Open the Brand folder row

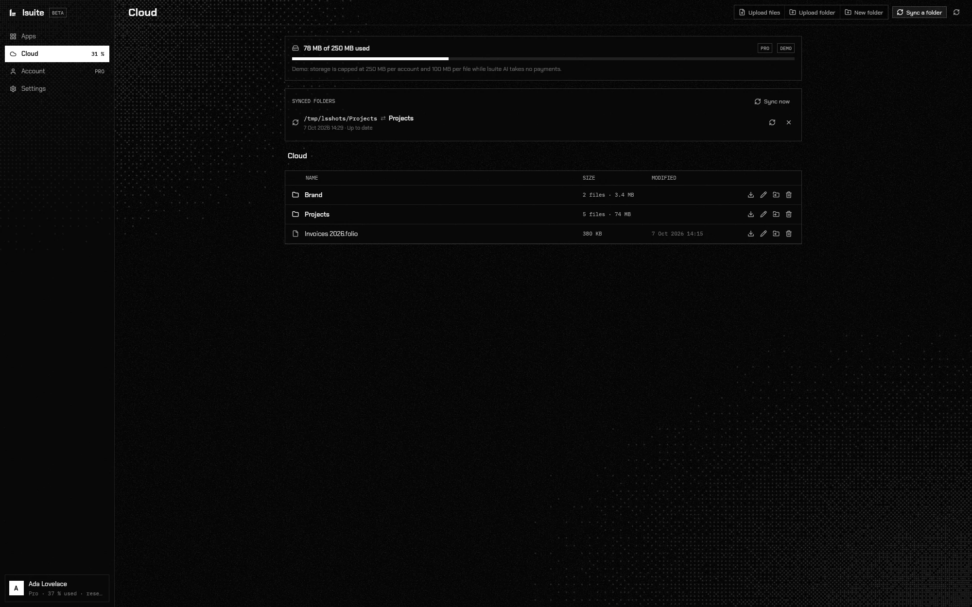point(543,195)
